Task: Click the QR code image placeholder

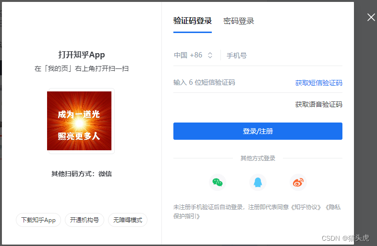Action: [x=79, y=121]
